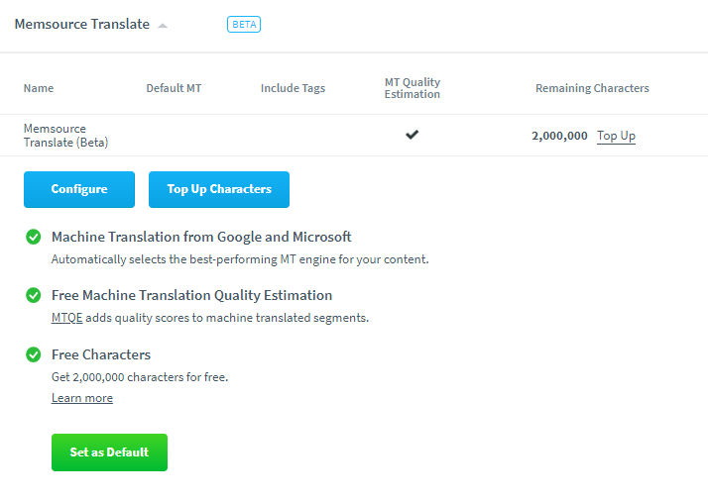Click the Name column header

click(x=39, y=88)
